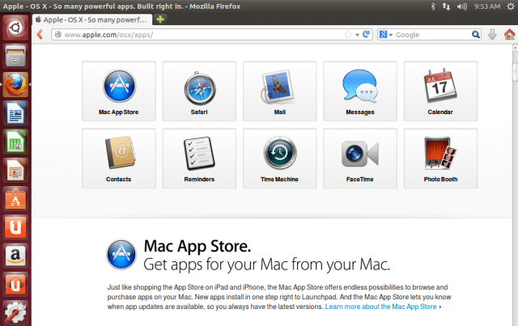
Task: Select the Apple - OS X browser tab
Action: point(92,19)
